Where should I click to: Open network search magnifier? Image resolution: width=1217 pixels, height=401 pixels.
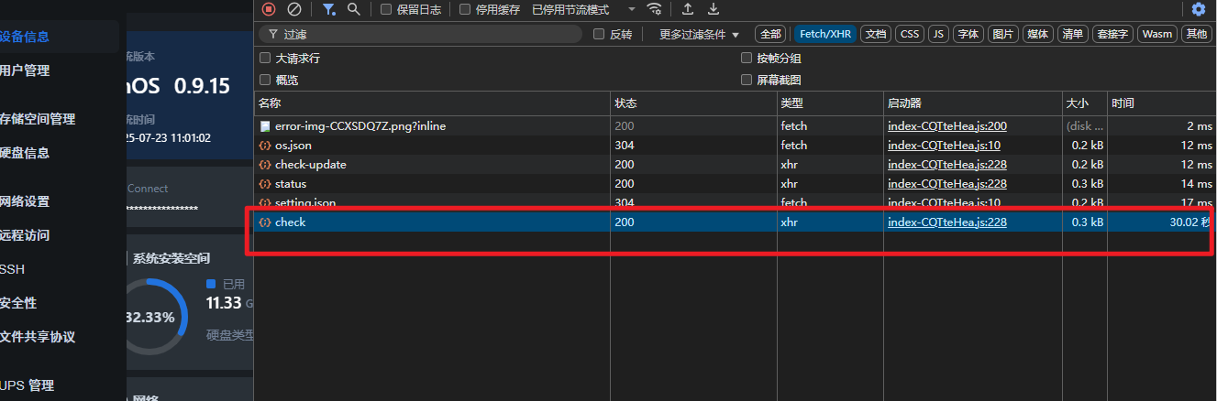(x=353, y=9)
